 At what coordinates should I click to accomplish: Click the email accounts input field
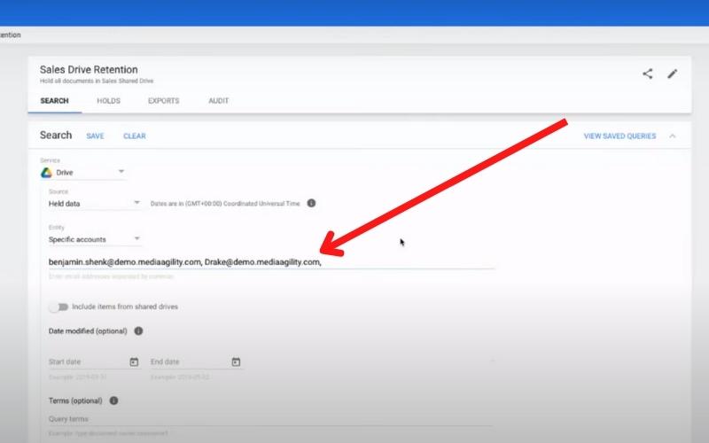(x=271, y=262)
